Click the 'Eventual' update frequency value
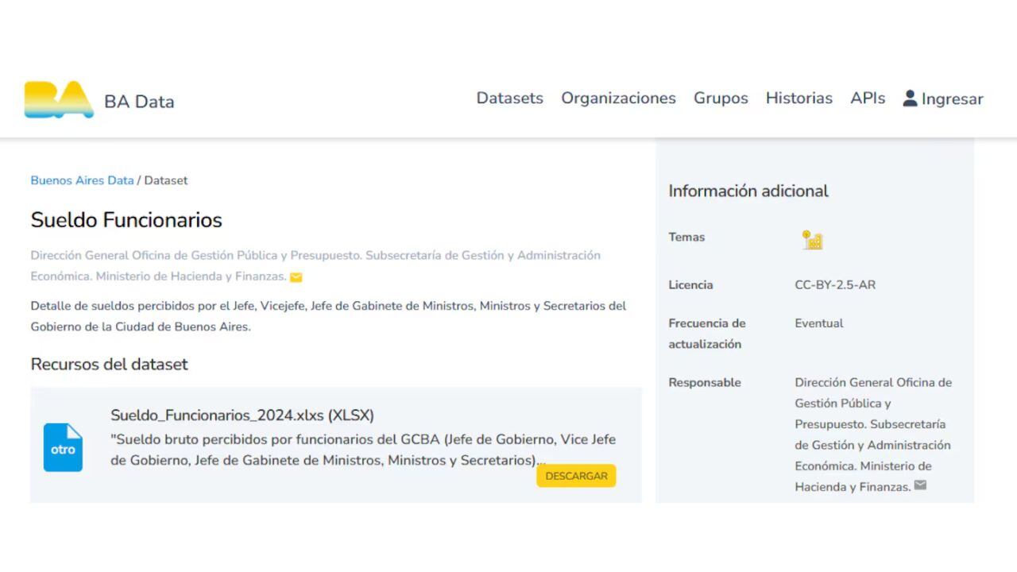The height and width of the screenshot is (572, 1017). pos(819,323)
